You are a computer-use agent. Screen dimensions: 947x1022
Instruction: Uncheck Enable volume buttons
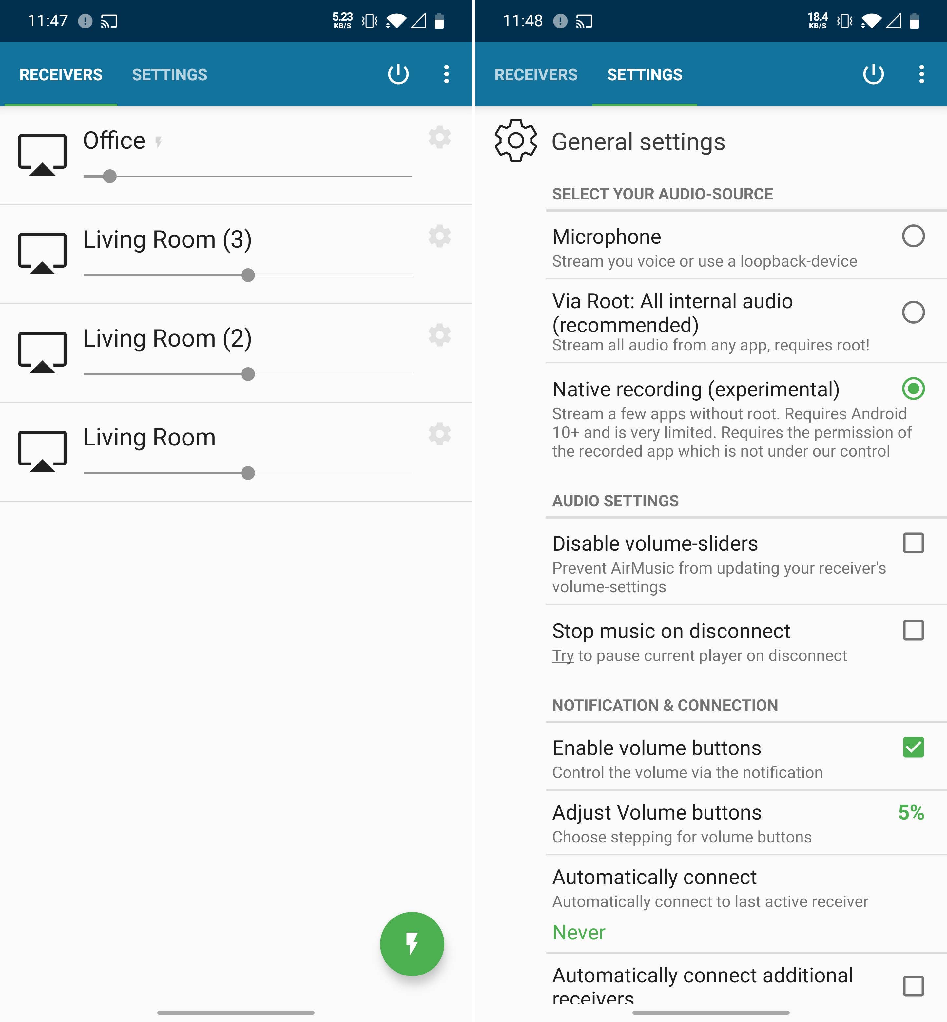click(x=913, y=748)
